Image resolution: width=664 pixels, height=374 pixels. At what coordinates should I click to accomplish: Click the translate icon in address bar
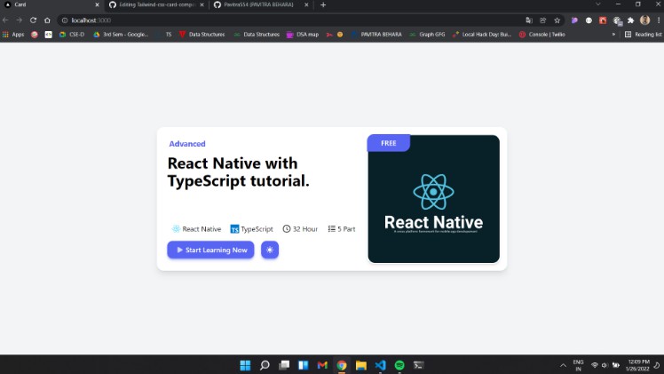529,20
